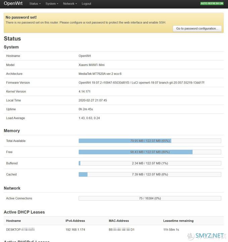
Task: Click the Active Connections progress bar
Action: click(x=150, y=198)
